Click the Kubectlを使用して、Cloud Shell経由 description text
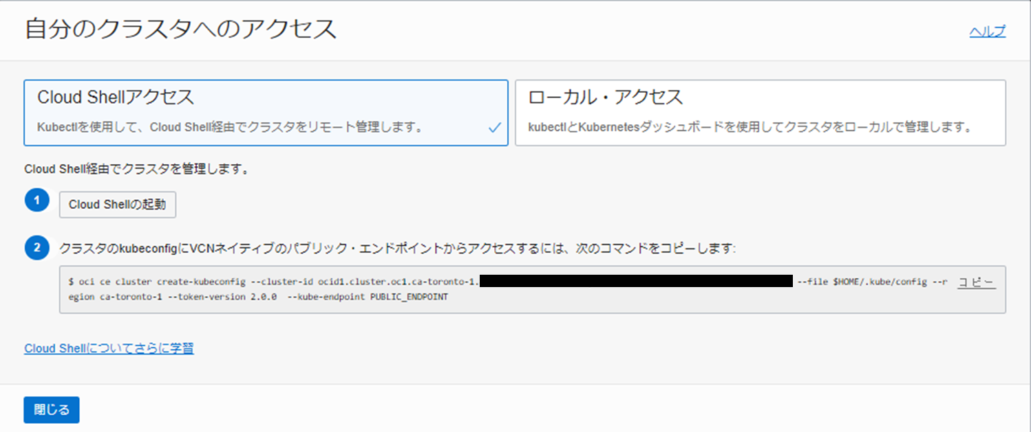Viewport: 1031px width, 432px height. [x=230, y=128]
